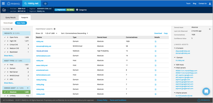
Task: Open details icon for www.riskiq.net row
Action: [x=155, y=65]
